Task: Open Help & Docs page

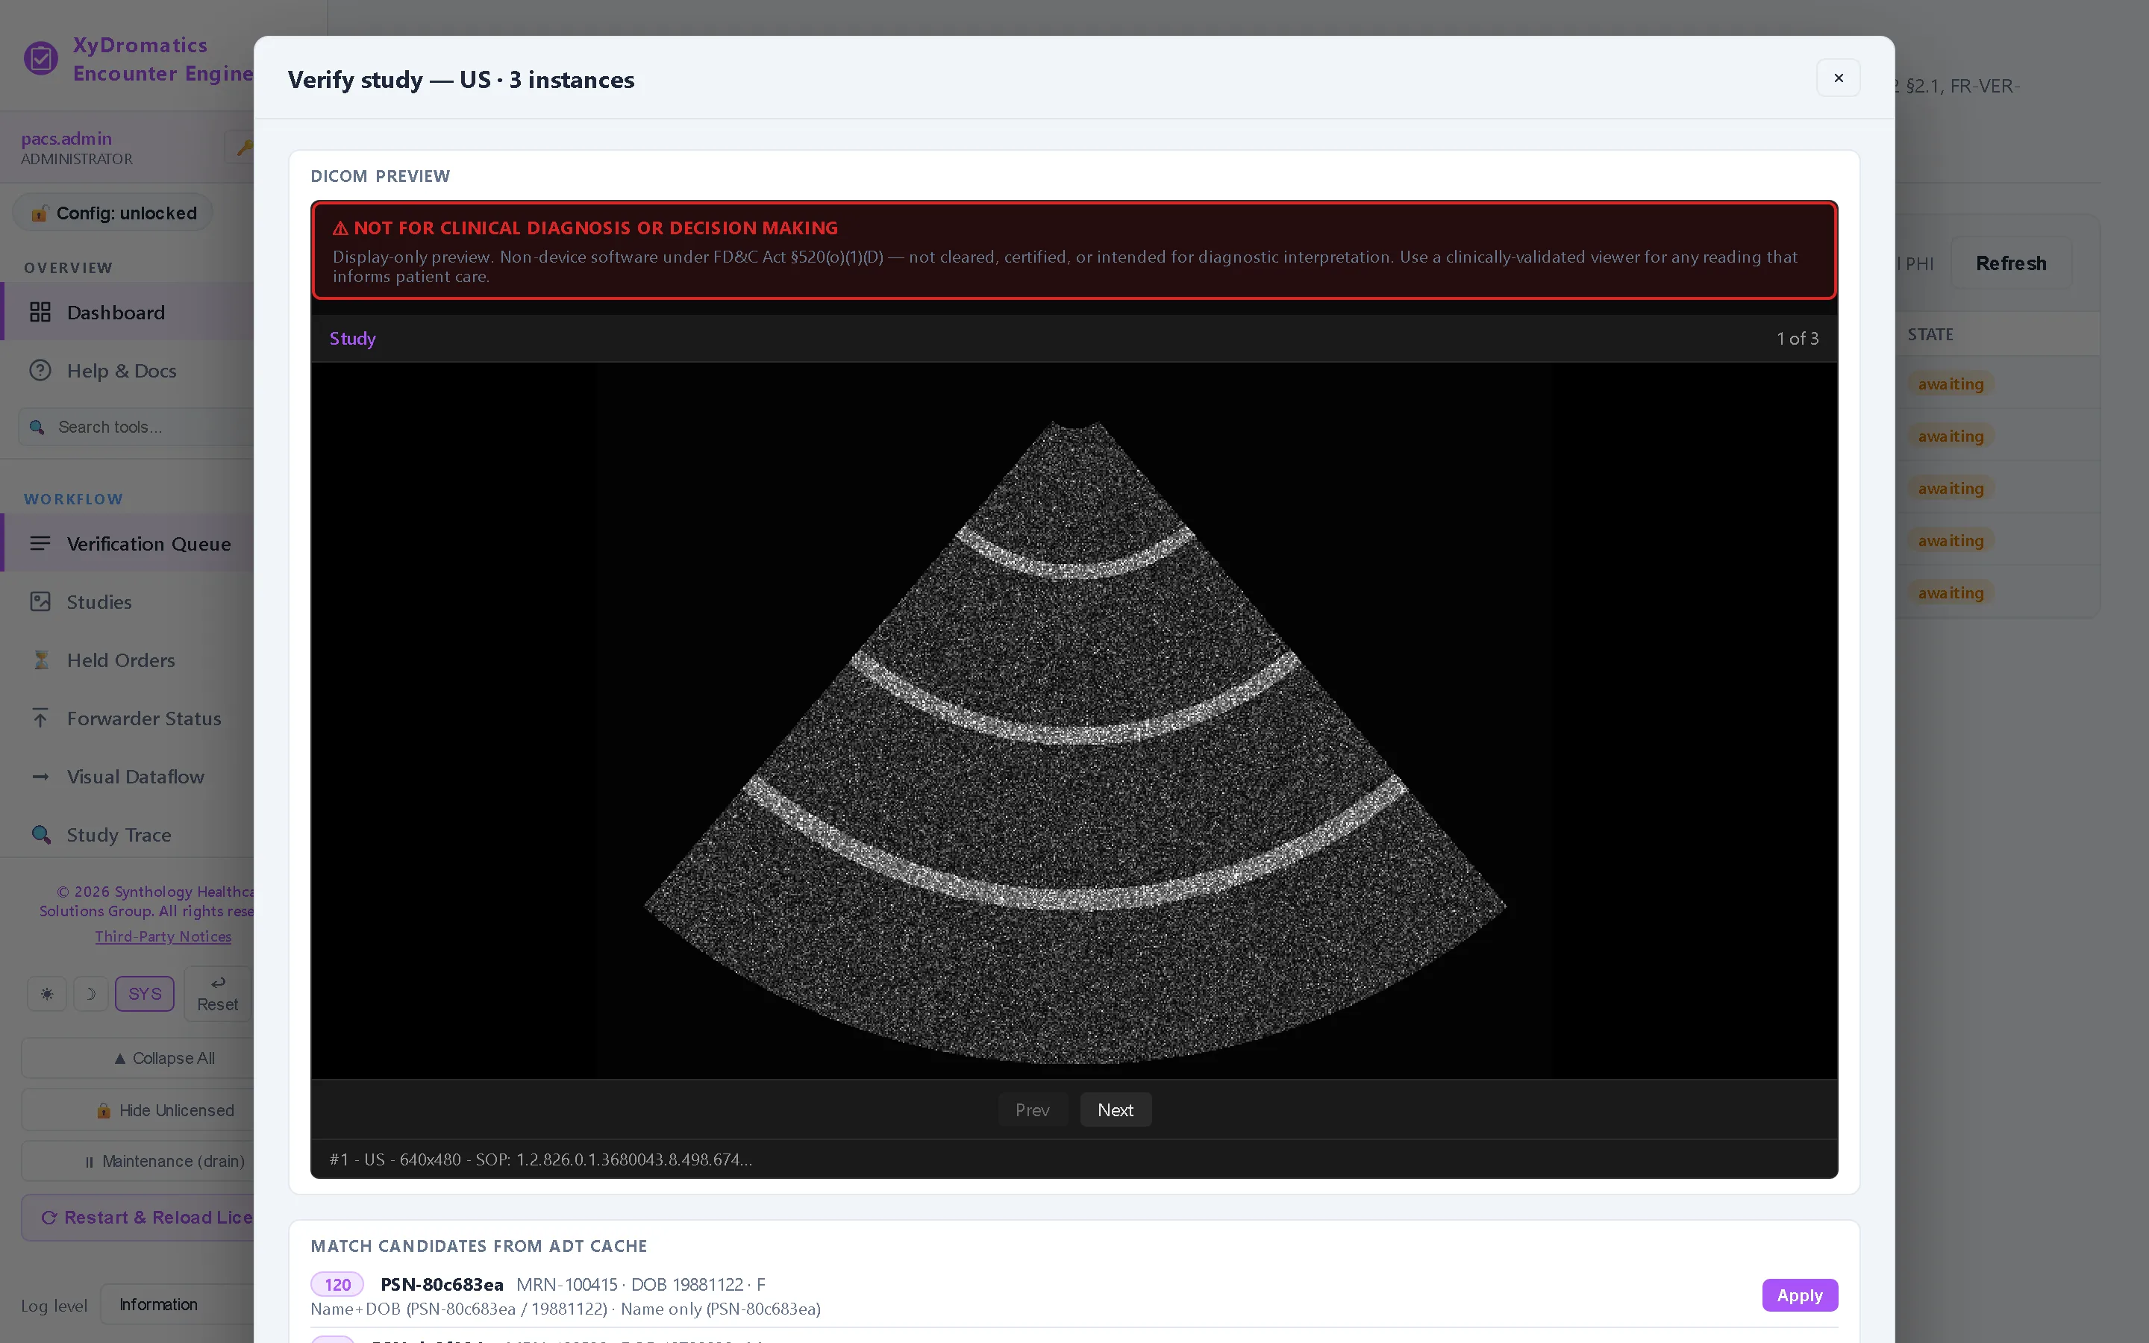Action: (127, 370)
